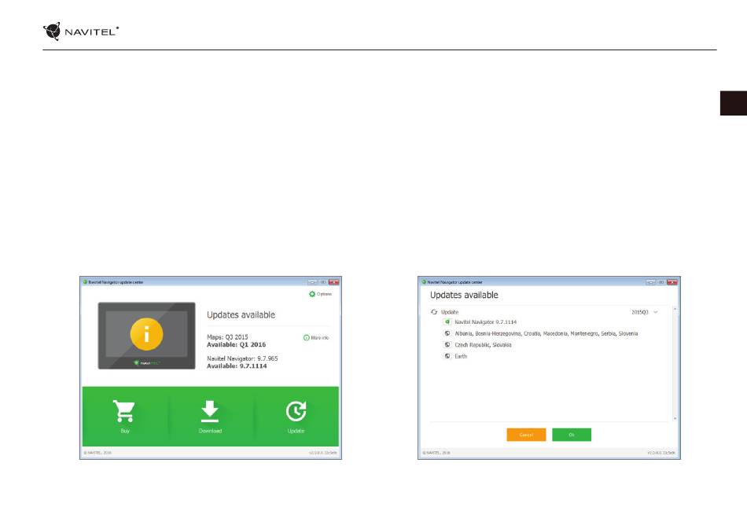
Task: Minimize the left update center window
Action: pyautogui.click(x=312, y=282)
